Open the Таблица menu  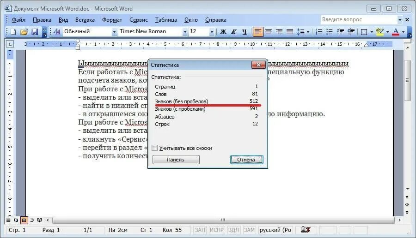pos(166,20)
